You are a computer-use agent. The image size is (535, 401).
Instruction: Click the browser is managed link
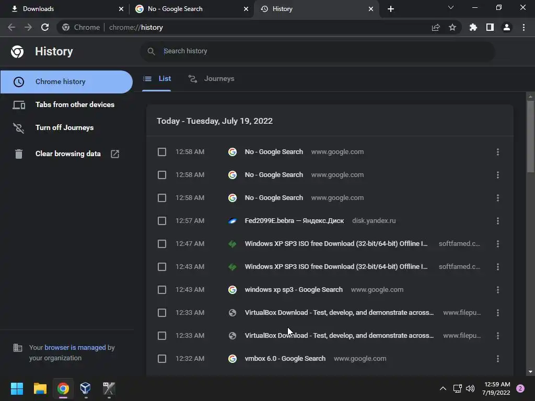[x=75, y=347]
